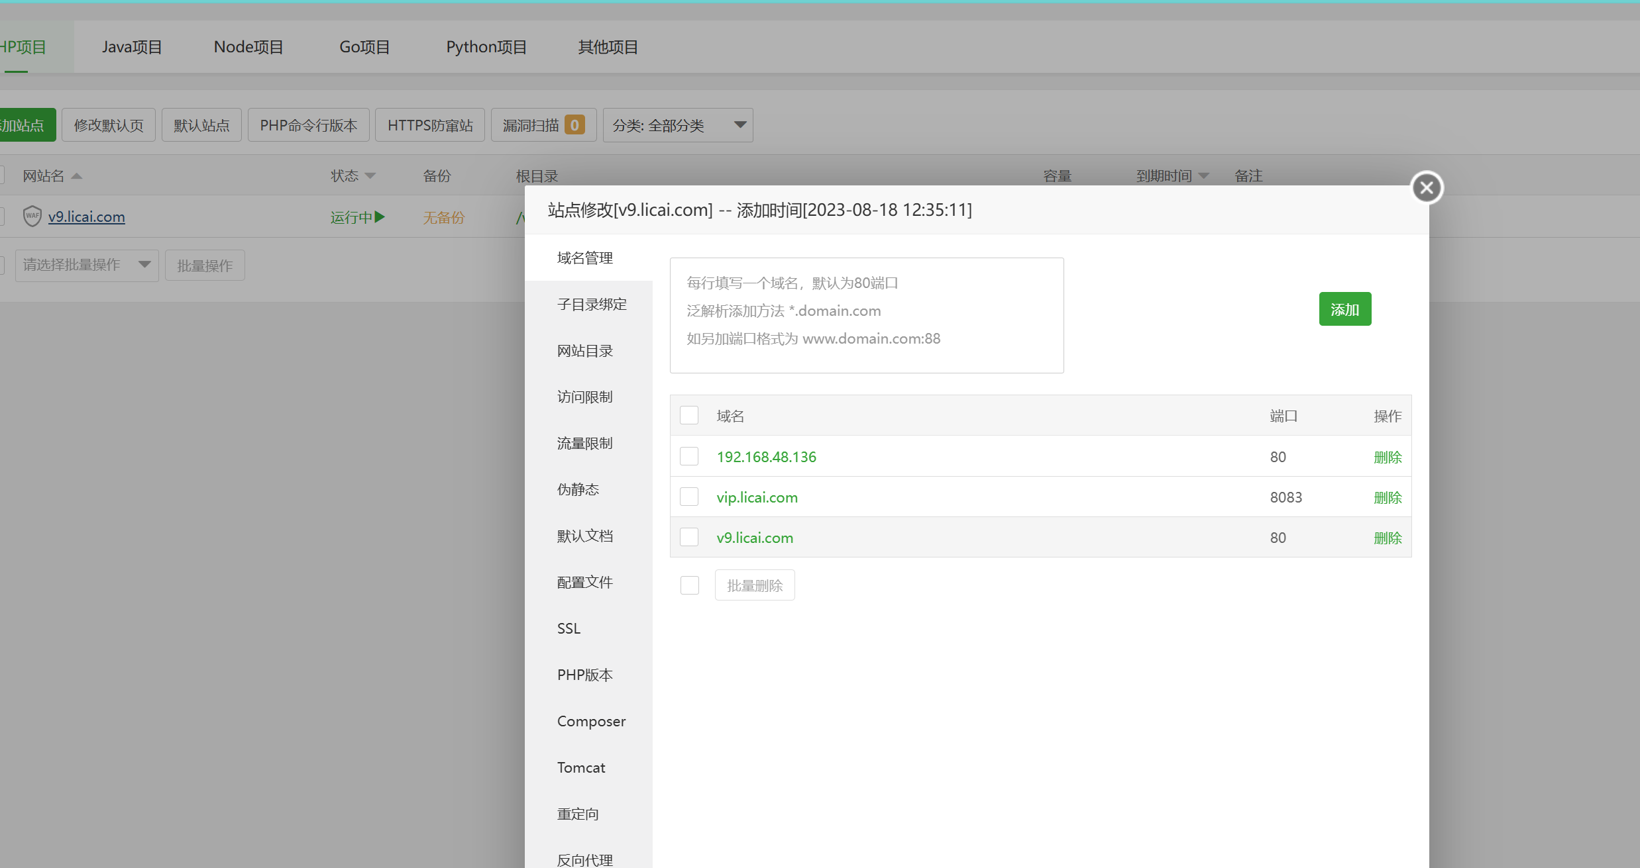Open the 192.168.48.136 domain link
Image resolution: width=1640 pixels, height=868 pixels.
click(767, 457)
